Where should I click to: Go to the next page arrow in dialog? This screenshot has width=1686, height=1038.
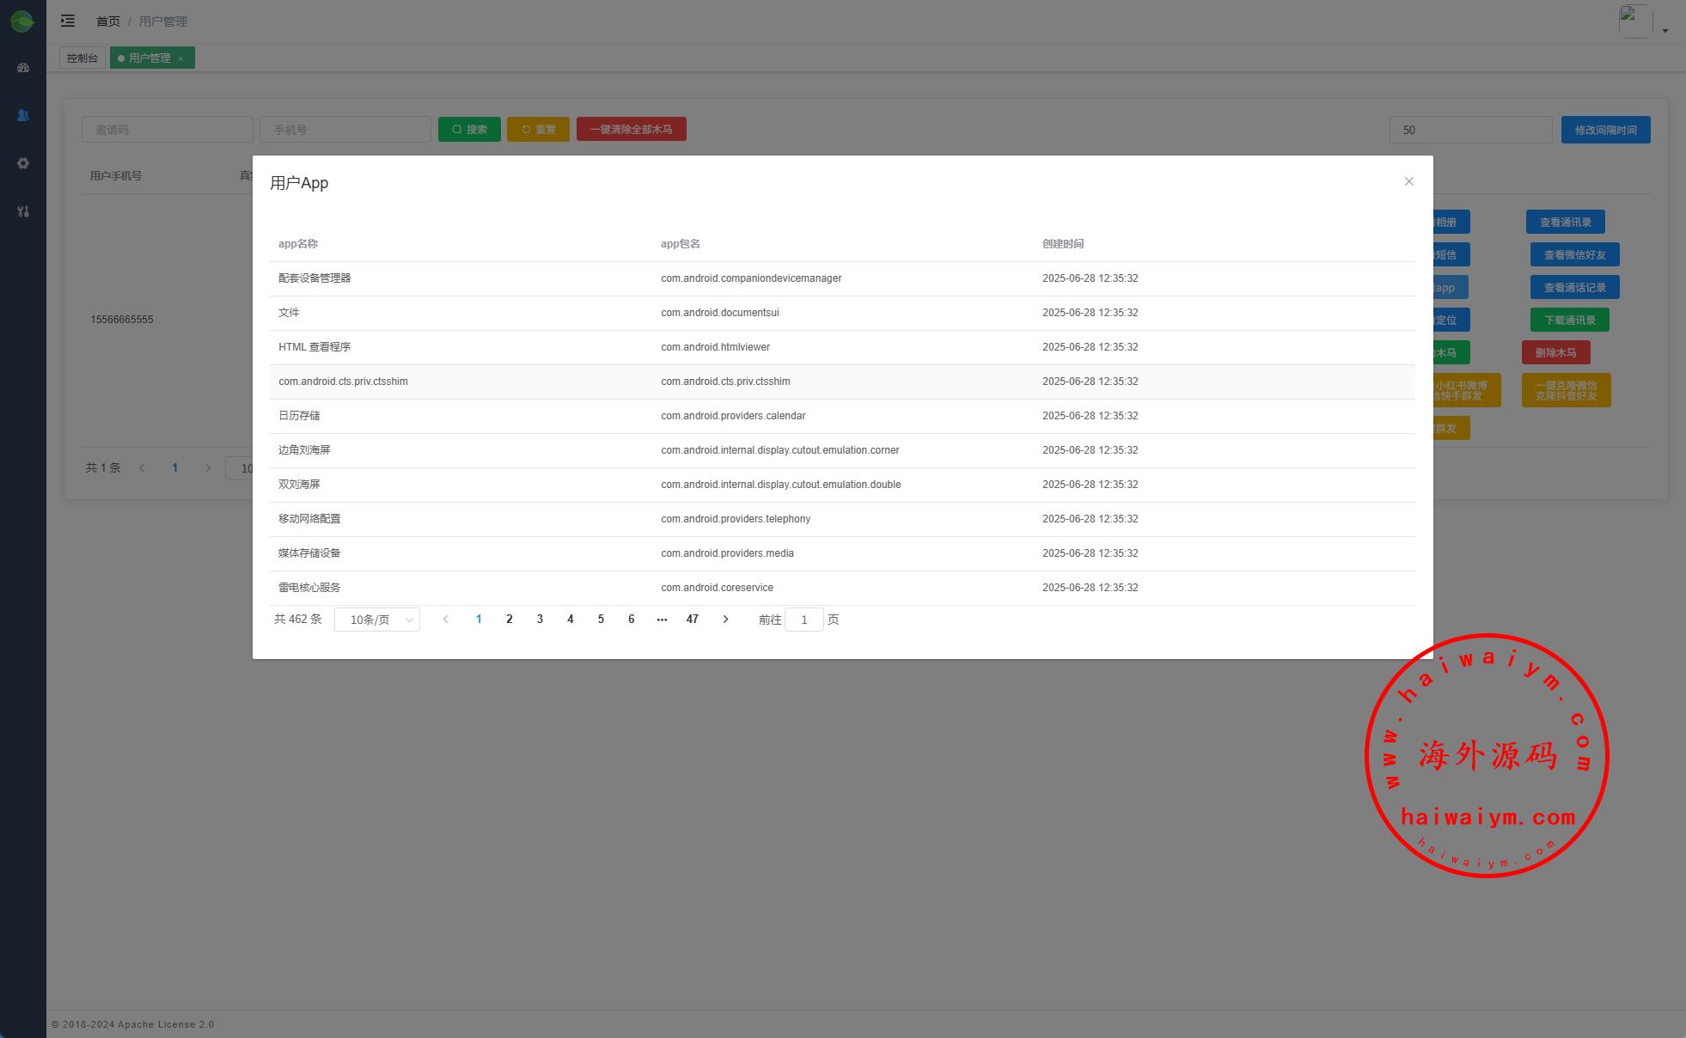[725, 620]
